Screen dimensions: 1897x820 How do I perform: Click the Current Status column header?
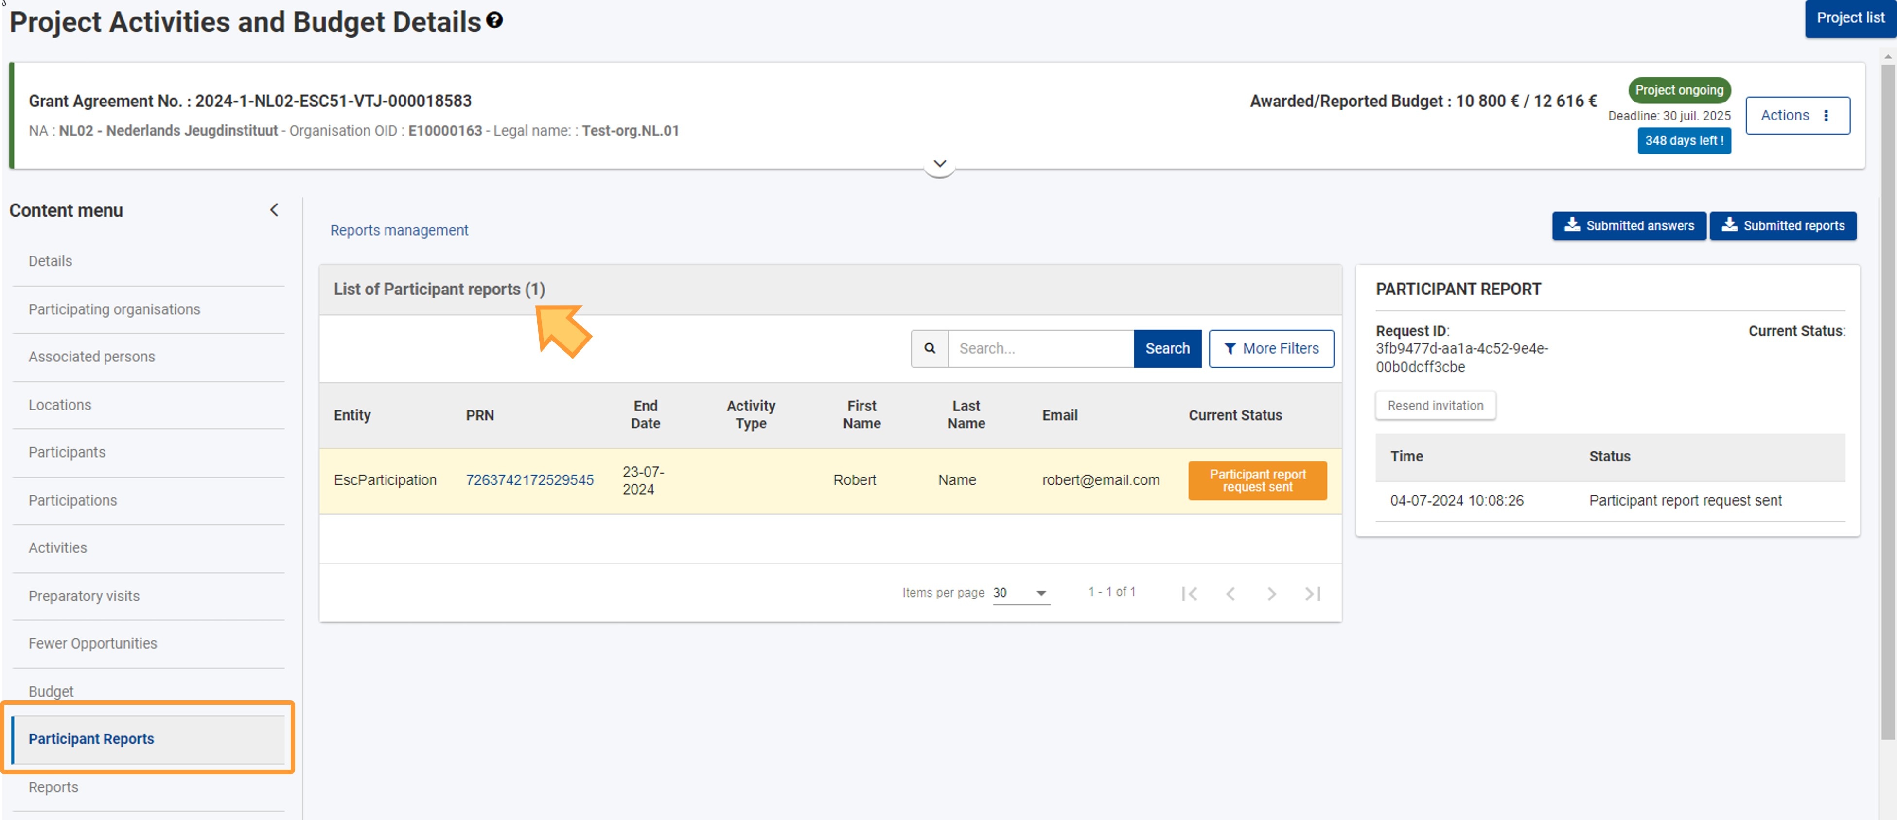tap(1235, 415)
